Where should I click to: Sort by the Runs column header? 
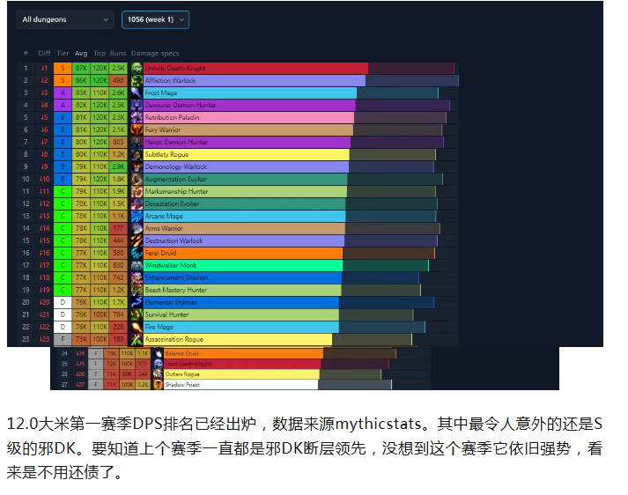click(x=118, y=54)
